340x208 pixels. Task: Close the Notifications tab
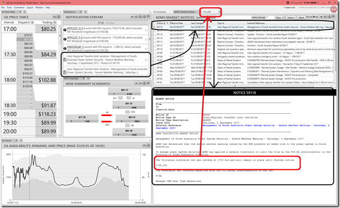(81, 12)
